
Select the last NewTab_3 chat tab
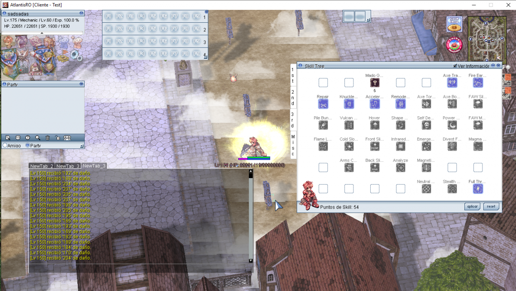coord(94,166)
